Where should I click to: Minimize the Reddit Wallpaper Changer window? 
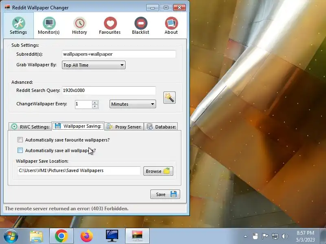coord(152,8)
